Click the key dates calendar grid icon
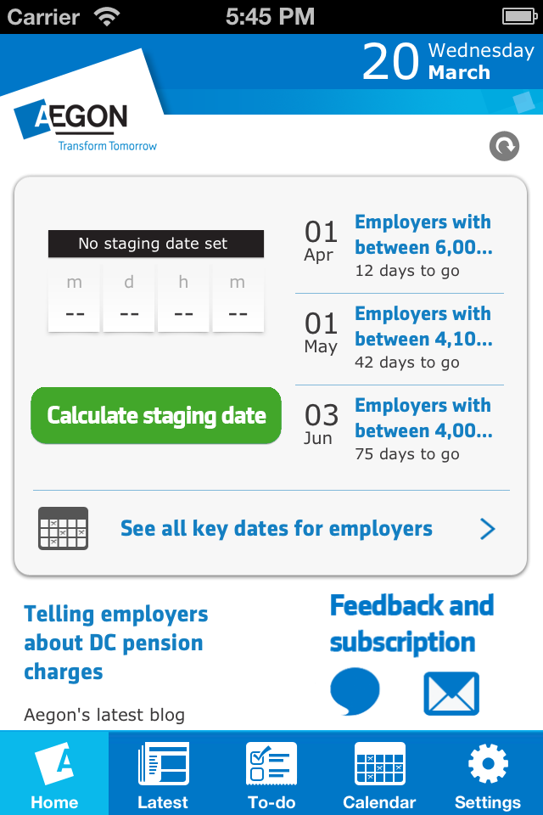Image resolution: width=543 pixels, height=815 pixels. [64, 528]
